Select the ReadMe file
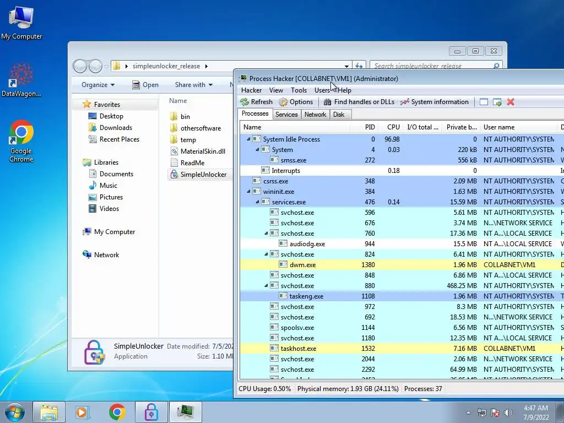The width and height of the screenshot is (564, 423). [x=188, y=163]
